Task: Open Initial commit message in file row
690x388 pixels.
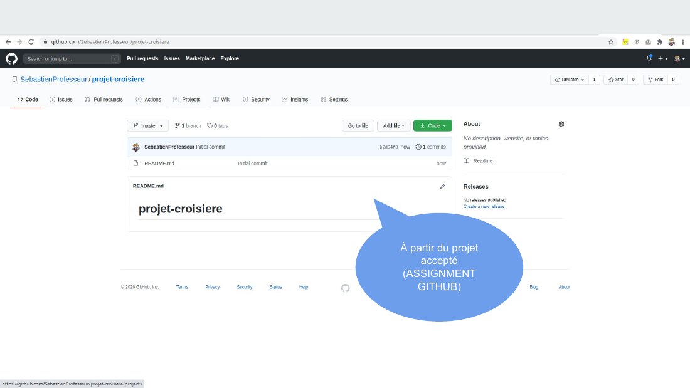Action: pos(253,163)
